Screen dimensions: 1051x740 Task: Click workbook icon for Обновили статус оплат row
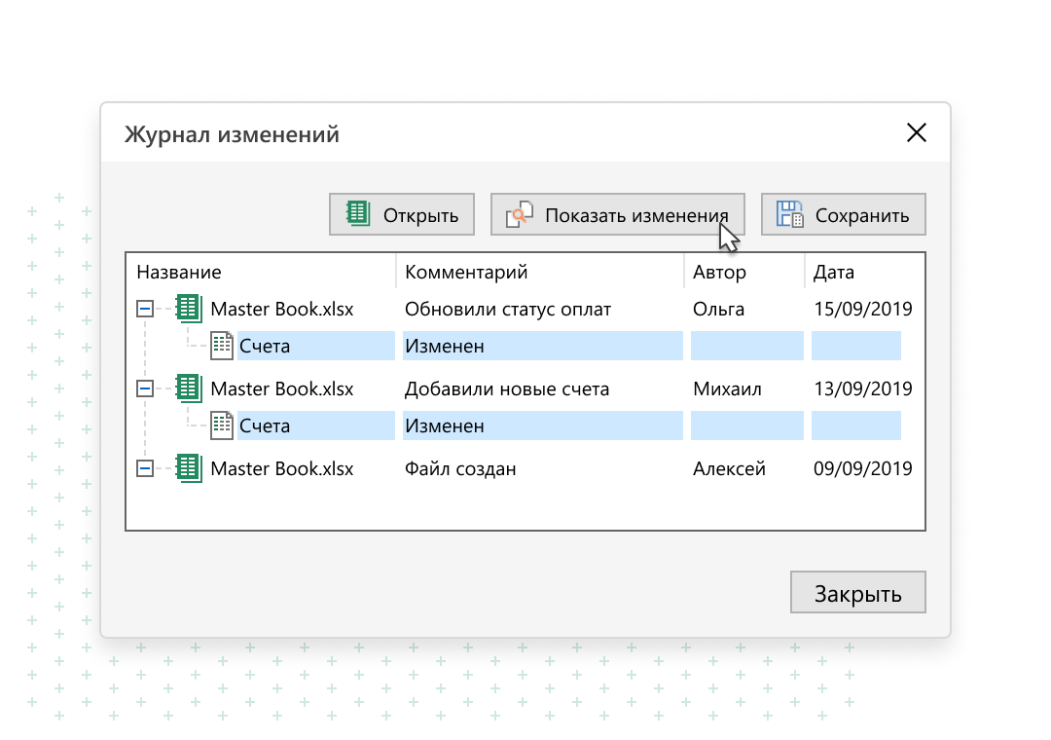pos(188,310)
